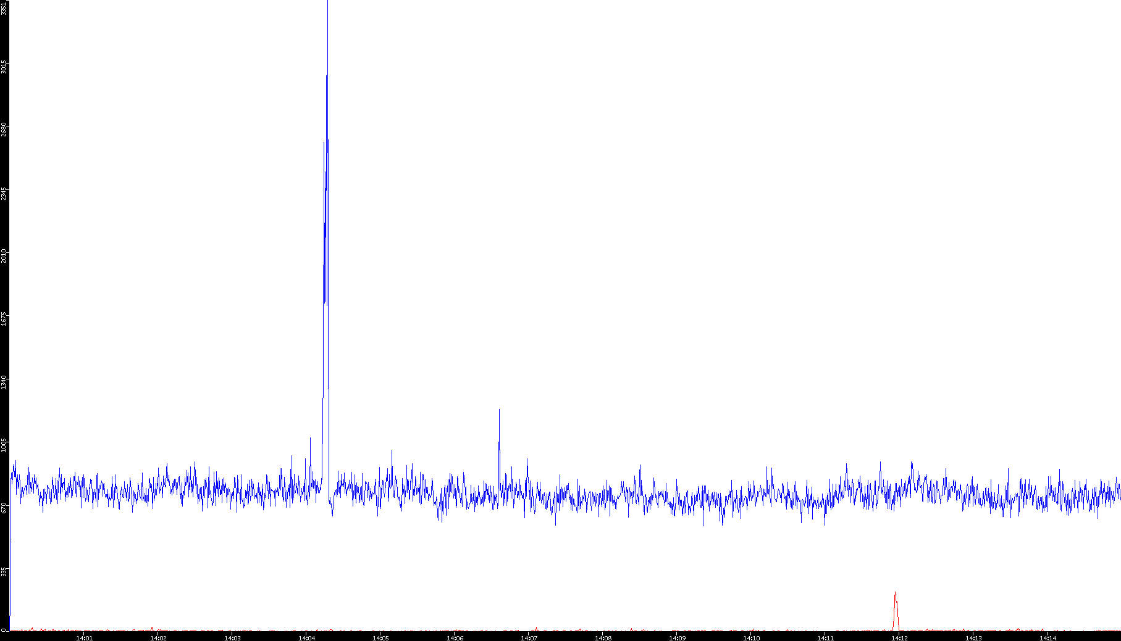The height and width of the screenshot is (641, 1121).
Task: Click the 14:06 time axis label
Action: [455, 638]
